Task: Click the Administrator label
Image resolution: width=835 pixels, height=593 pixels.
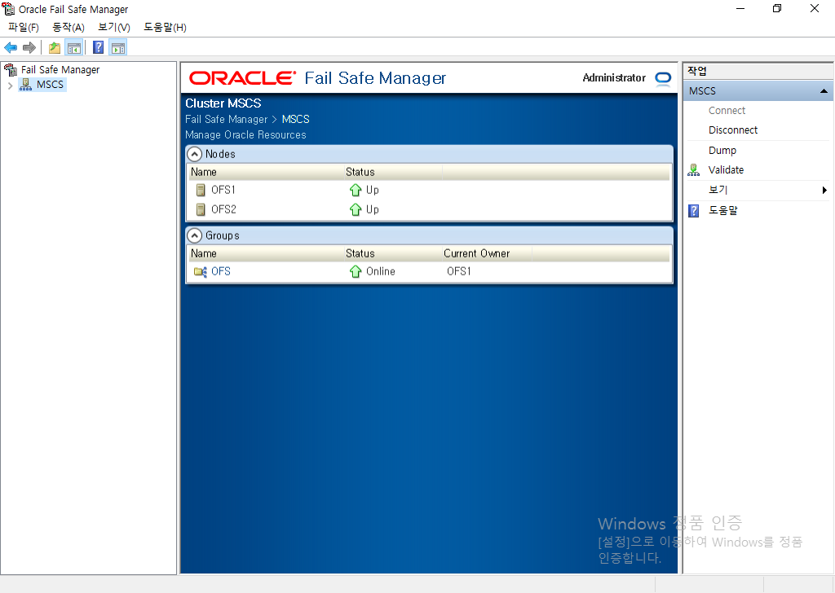Action: pyautogui.click(x=614, y=78)
